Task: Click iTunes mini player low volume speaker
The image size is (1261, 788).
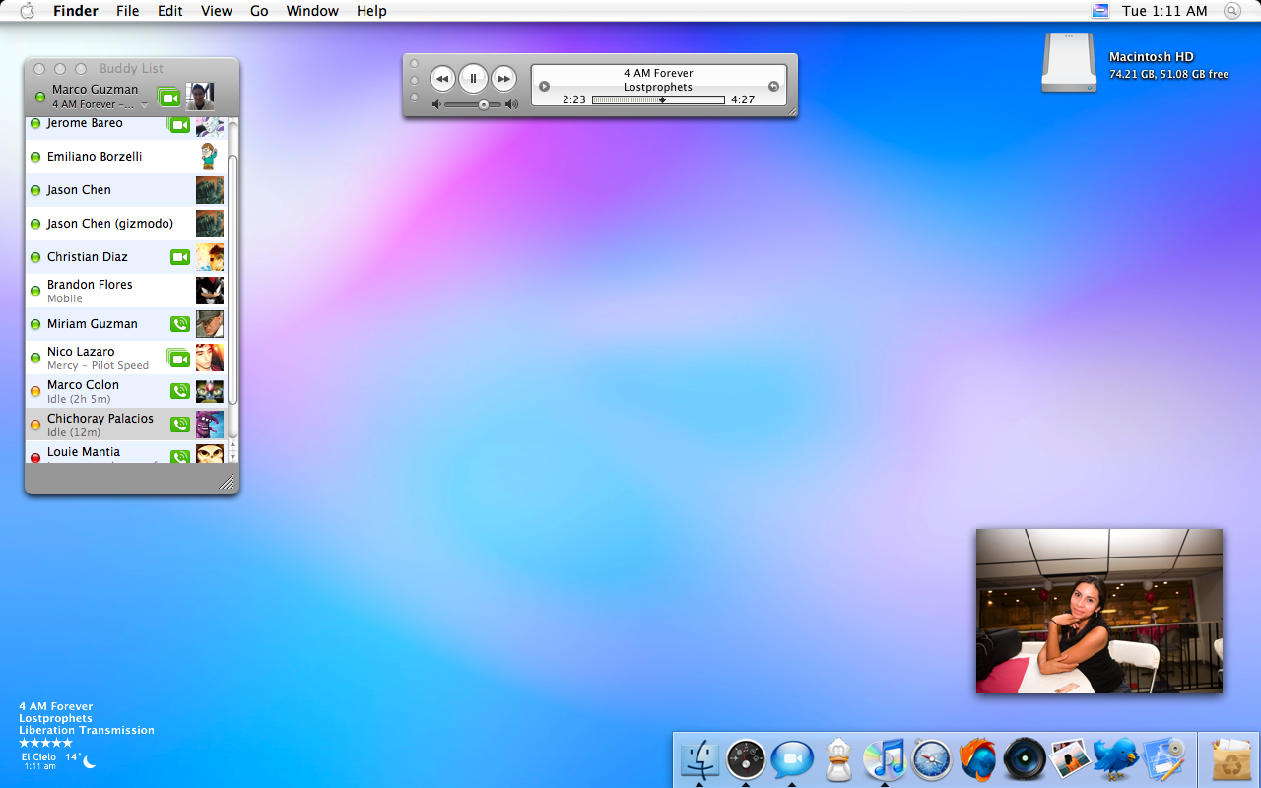Action: point(436,104)
